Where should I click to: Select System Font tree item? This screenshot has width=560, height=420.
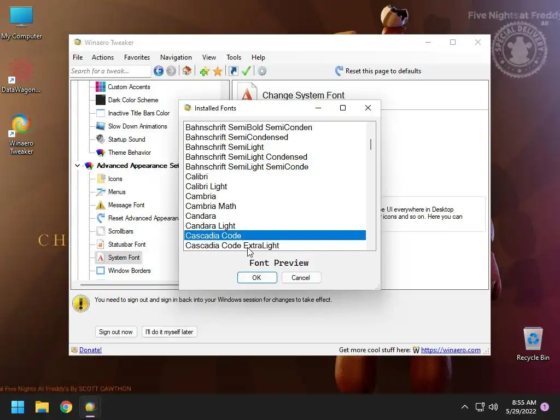(x=124, y=258)
